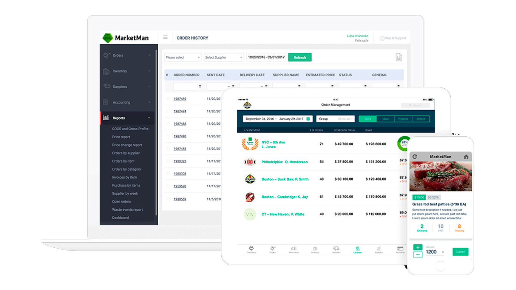Tick the checkbox for order 1987468
Screen dimensions: 516x290
168,123
